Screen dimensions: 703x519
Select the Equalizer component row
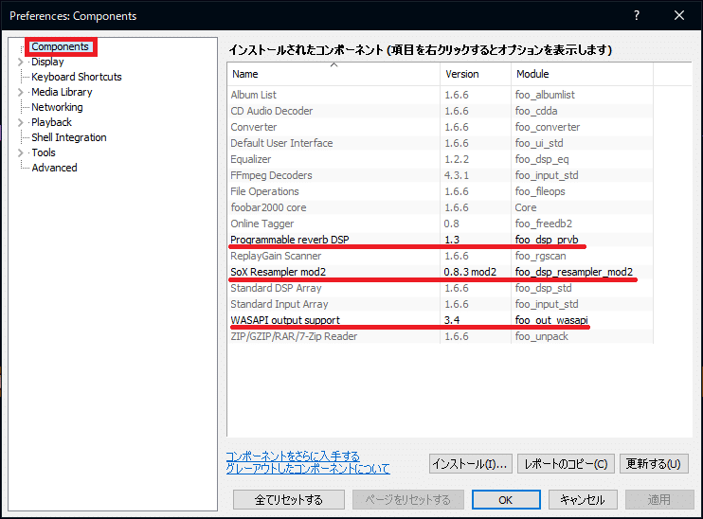tap(441, 159)
